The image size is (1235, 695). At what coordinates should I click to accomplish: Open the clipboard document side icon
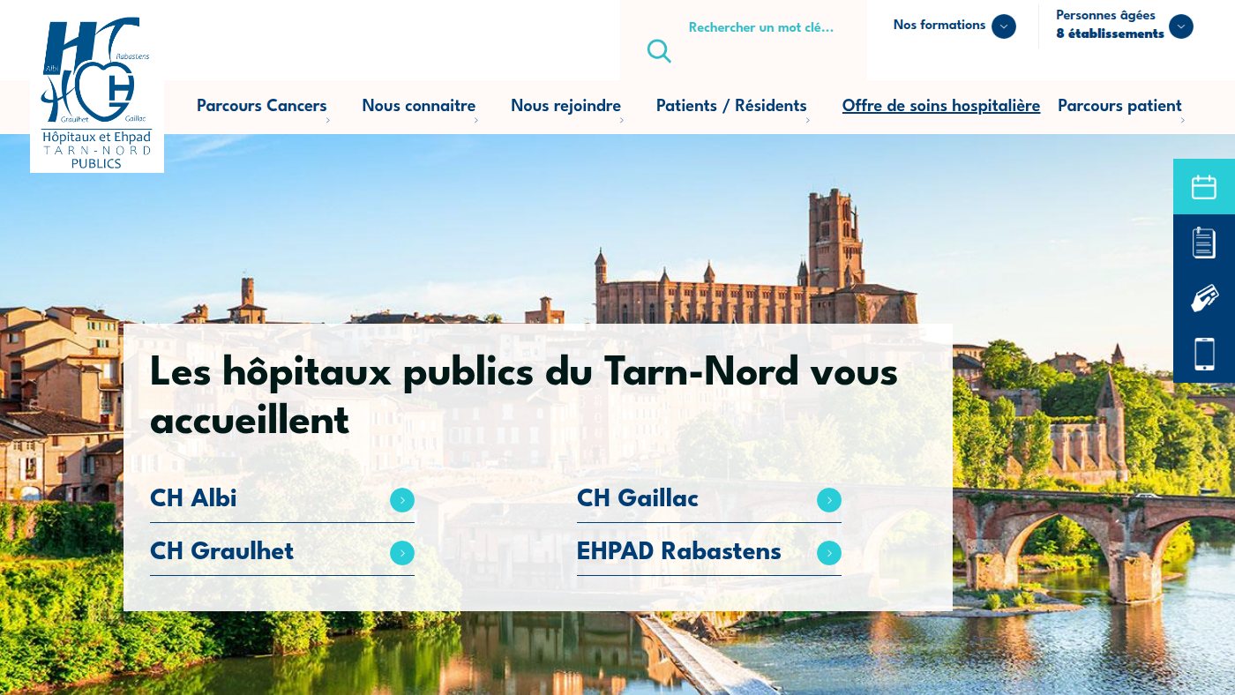(x=1204, y=243)
